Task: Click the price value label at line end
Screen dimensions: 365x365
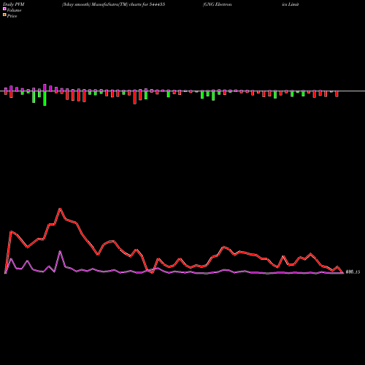Action: tap(353, 272)
